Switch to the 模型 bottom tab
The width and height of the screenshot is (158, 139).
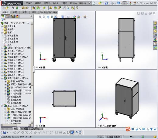coord(16,129)
